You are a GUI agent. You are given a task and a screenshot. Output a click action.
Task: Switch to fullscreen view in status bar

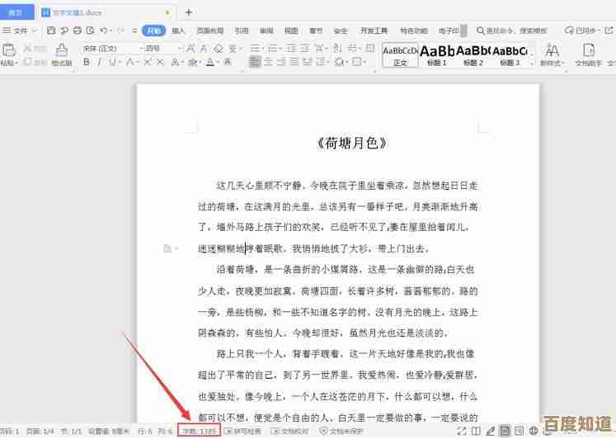click(x=462, y=431)
